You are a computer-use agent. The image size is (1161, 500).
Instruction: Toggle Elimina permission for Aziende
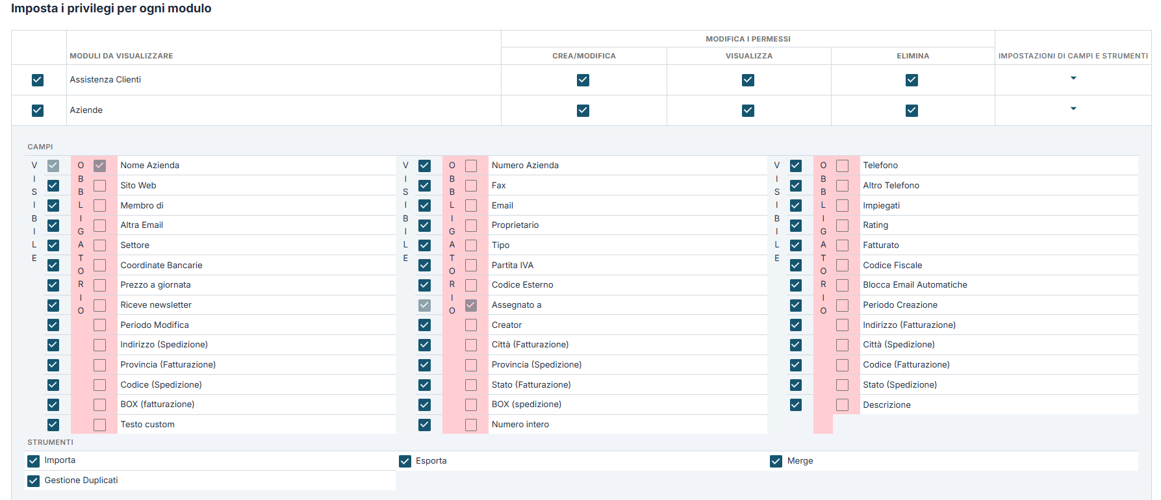[x=912, y=110]
